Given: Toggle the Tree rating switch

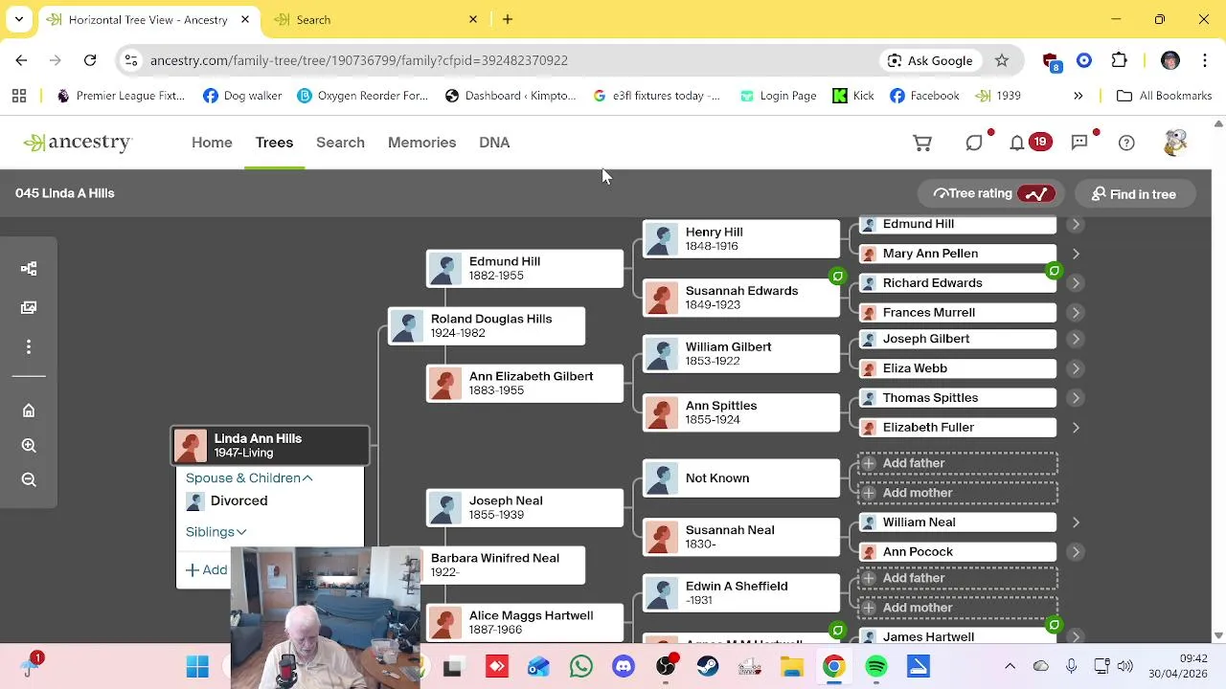Looking at the screenshot, I should click(1036, 194).
